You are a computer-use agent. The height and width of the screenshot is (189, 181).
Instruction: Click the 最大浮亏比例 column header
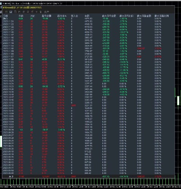click(x=126, y=16)
